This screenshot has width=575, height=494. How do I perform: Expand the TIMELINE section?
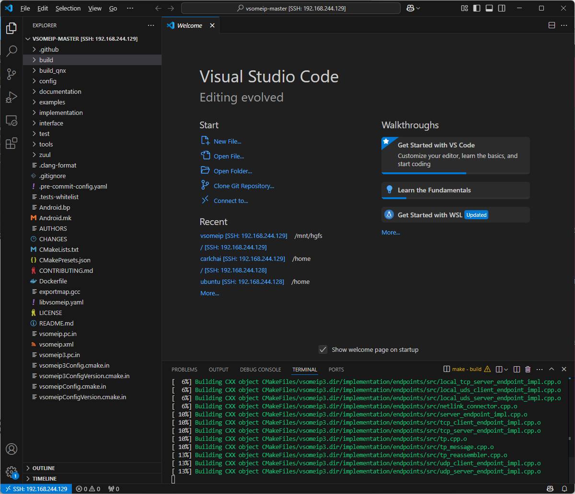point(92,479)
